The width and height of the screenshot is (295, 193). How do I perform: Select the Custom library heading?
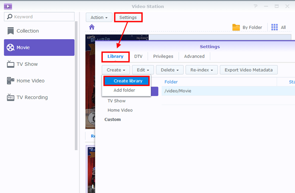pyautogui.click(x=112, y=119)
